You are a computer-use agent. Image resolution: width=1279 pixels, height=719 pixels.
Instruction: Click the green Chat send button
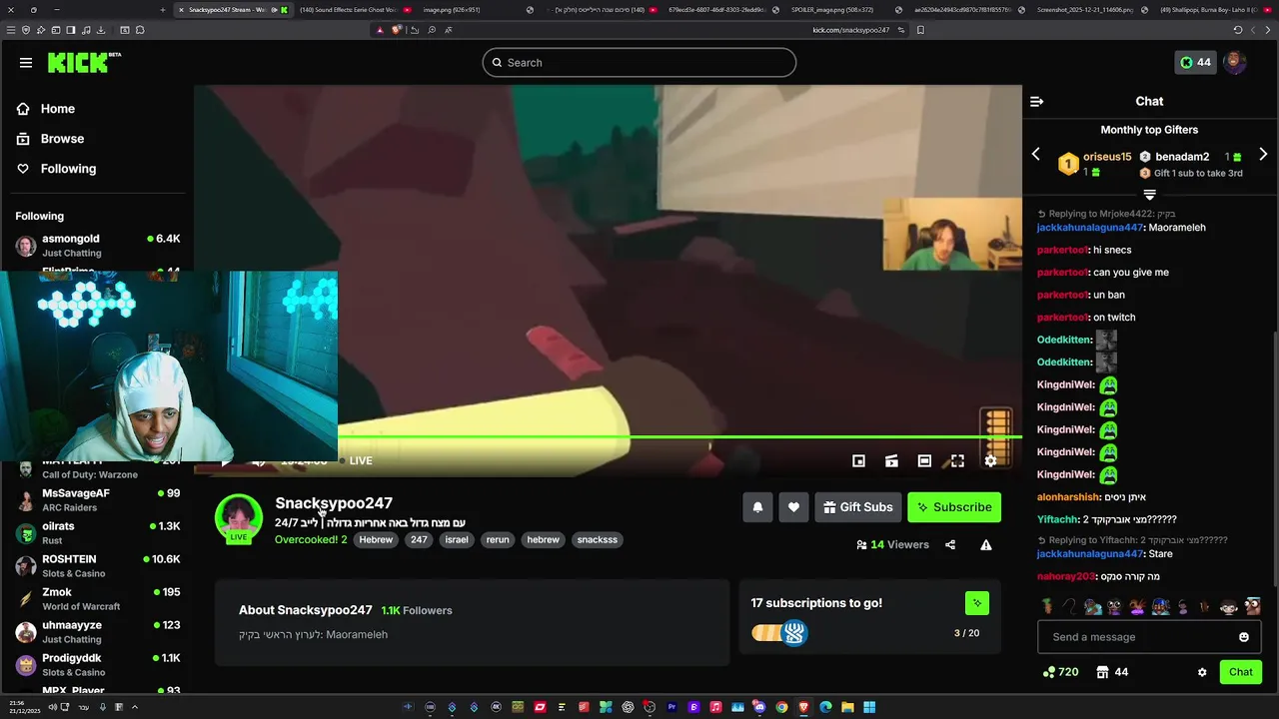tap(1241, 673)
